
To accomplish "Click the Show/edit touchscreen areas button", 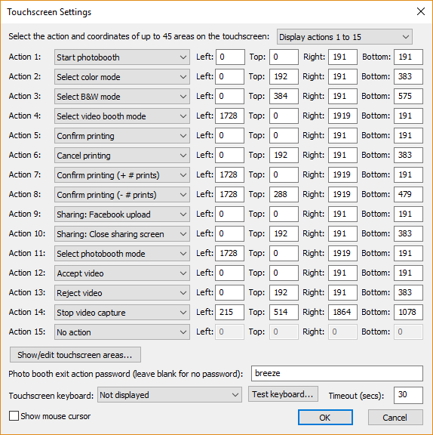I will tap(75, 355).
